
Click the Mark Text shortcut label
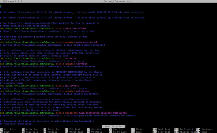pyautogui.click(x=164, y=129)
